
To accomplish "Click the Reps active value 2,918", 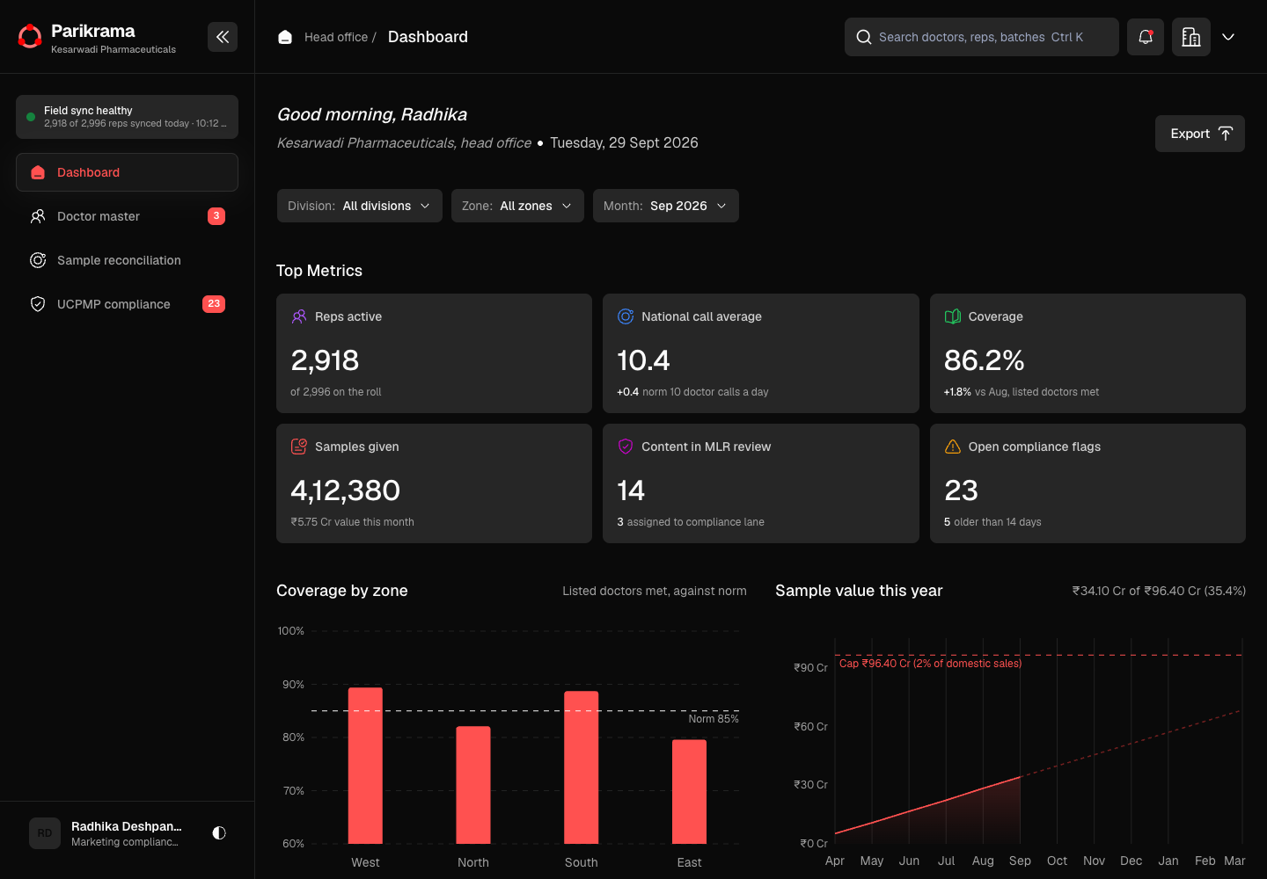I will pyautogui.click(x=325, y=360).
